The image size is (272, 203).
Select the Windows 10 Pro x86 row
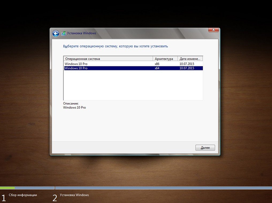click(x=133, y=64)
